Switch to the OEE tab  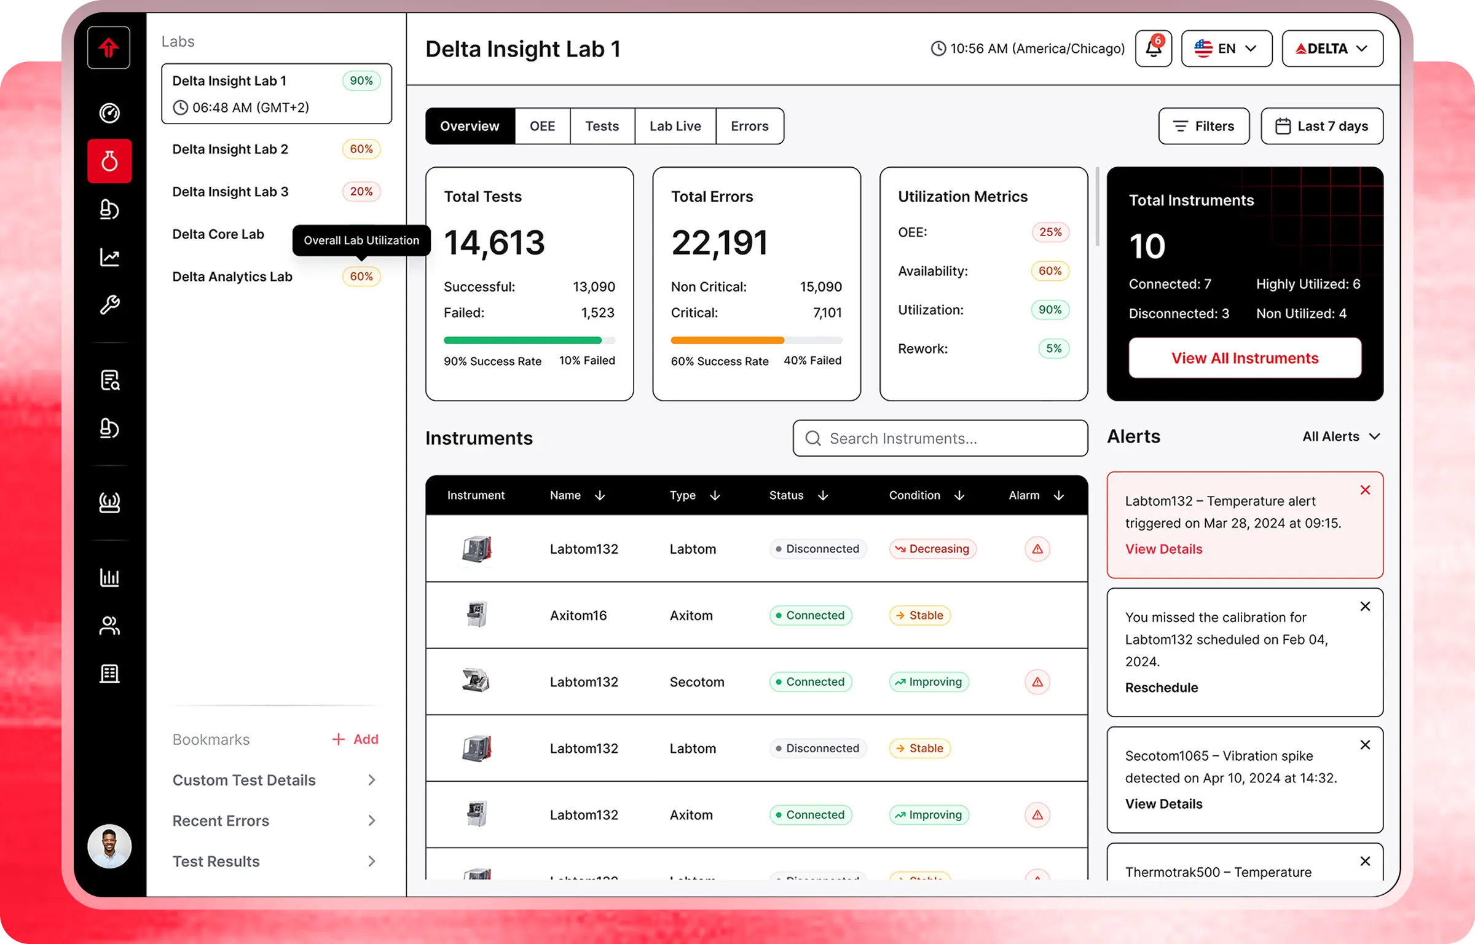tap(542, 126)
